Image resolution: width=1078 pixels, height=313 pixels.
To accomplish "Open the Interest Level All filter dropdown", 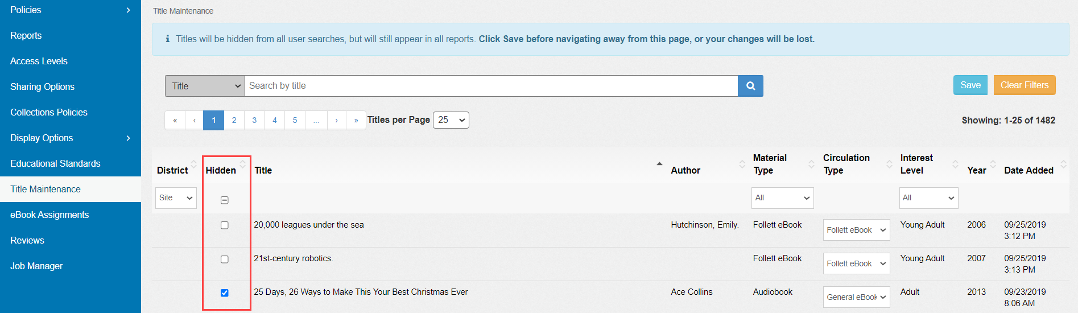I will [x=928, y=198].
